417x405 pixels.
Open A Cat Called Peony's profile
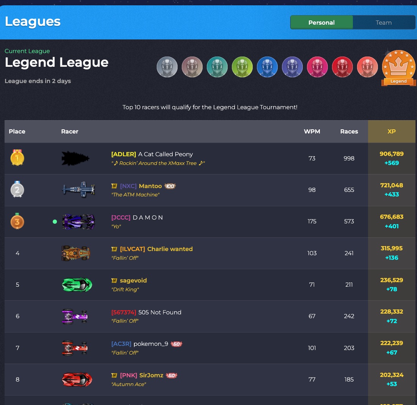click(x=165, y=154)
